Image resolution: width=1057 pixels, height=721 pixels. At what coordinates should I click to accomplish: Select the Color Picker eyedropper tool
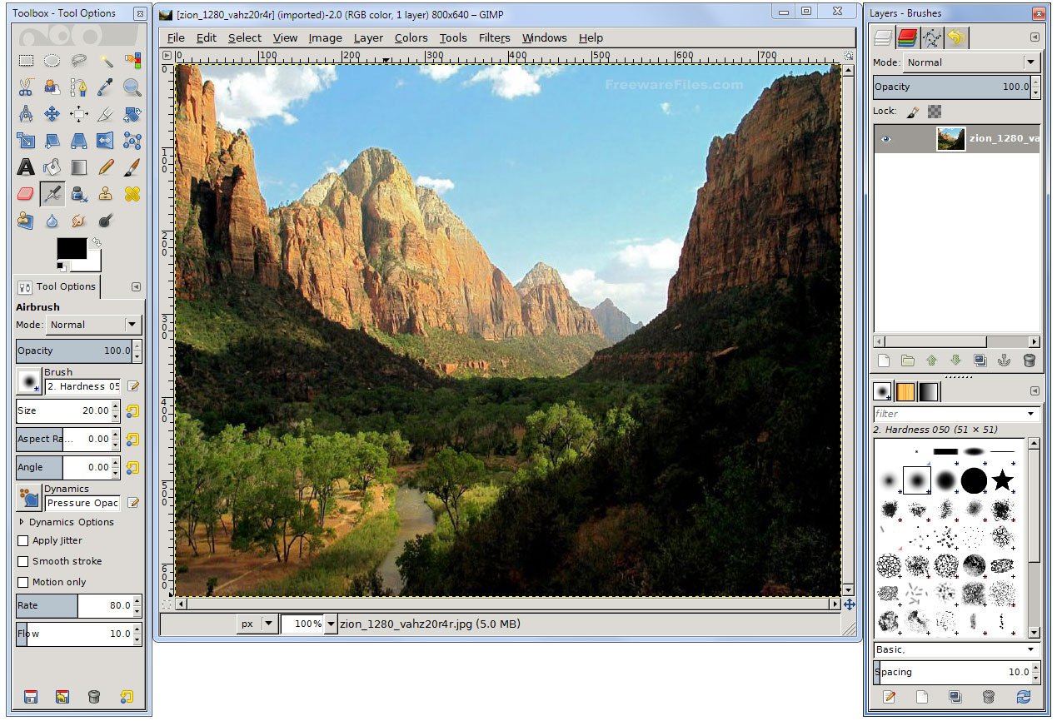click(103, 87)
